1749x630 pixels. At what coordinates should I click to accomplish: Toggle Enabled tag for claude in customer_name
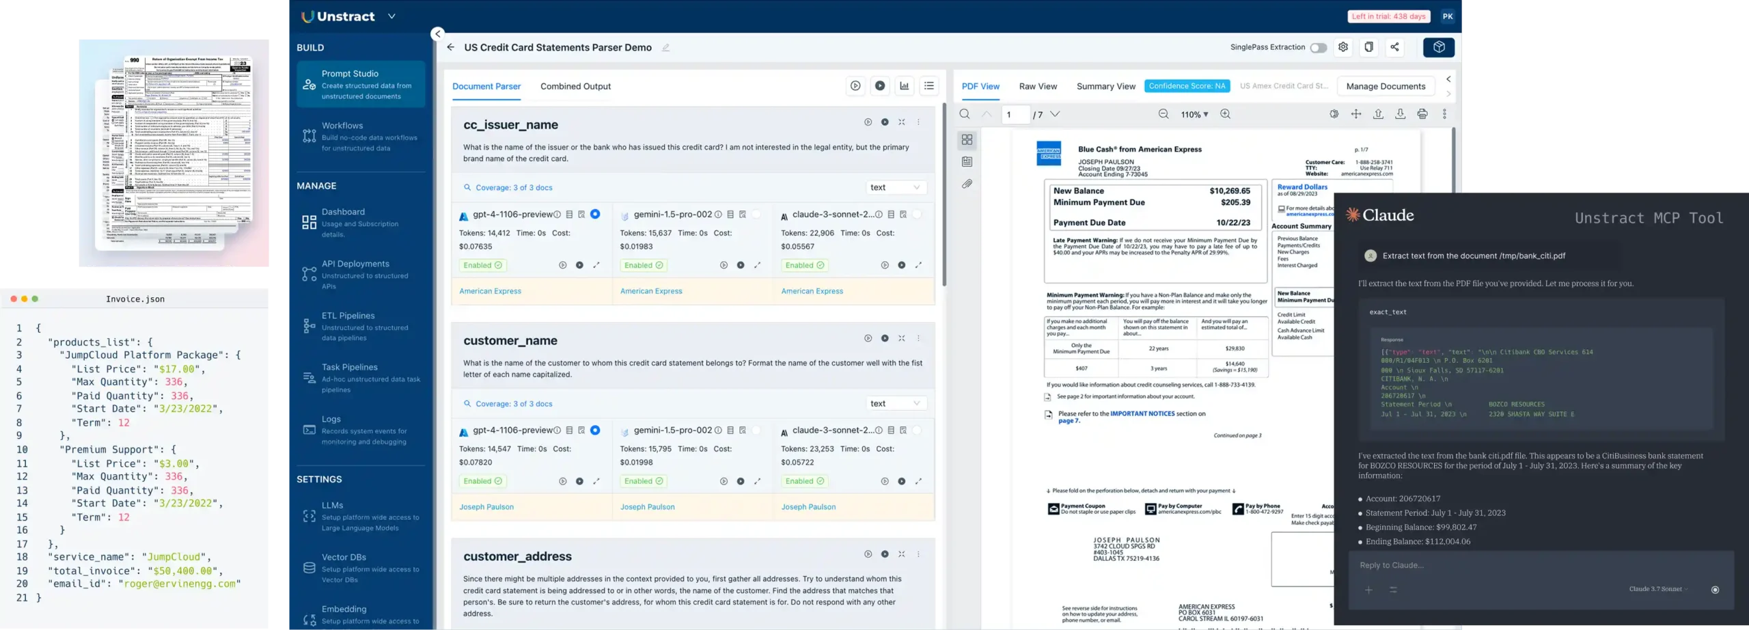[805, 481]
